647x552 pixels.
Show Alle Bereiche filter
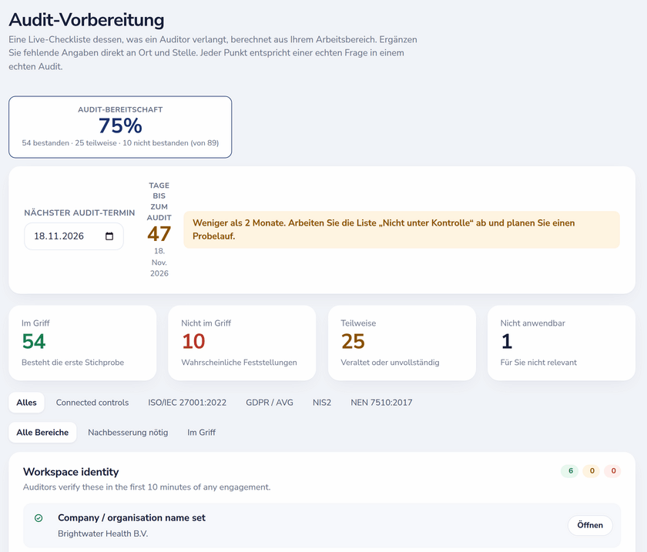pos(42,433)
